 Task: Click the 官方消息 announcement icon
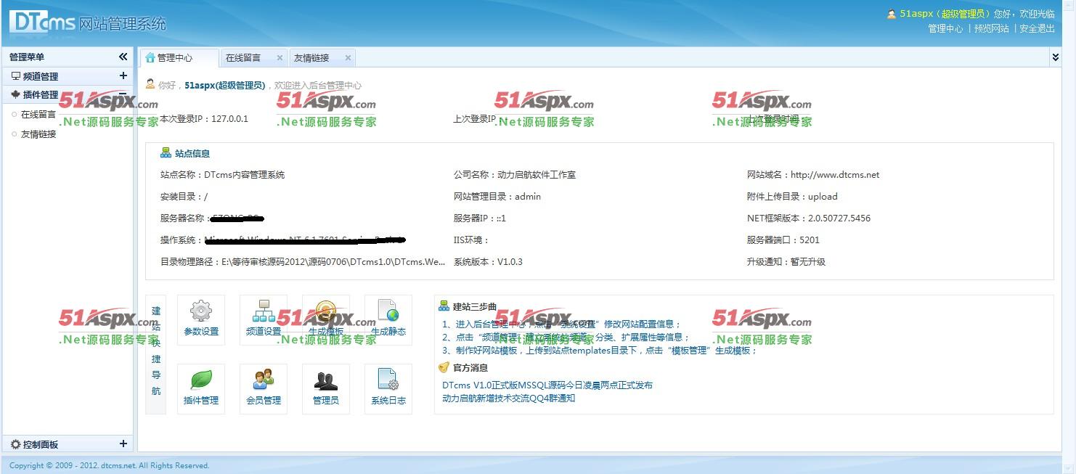coord(444,367)
